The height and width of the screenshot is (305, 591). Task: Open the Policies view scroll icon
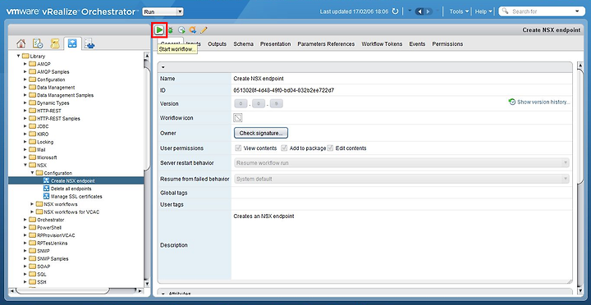(x=55, y=43)
